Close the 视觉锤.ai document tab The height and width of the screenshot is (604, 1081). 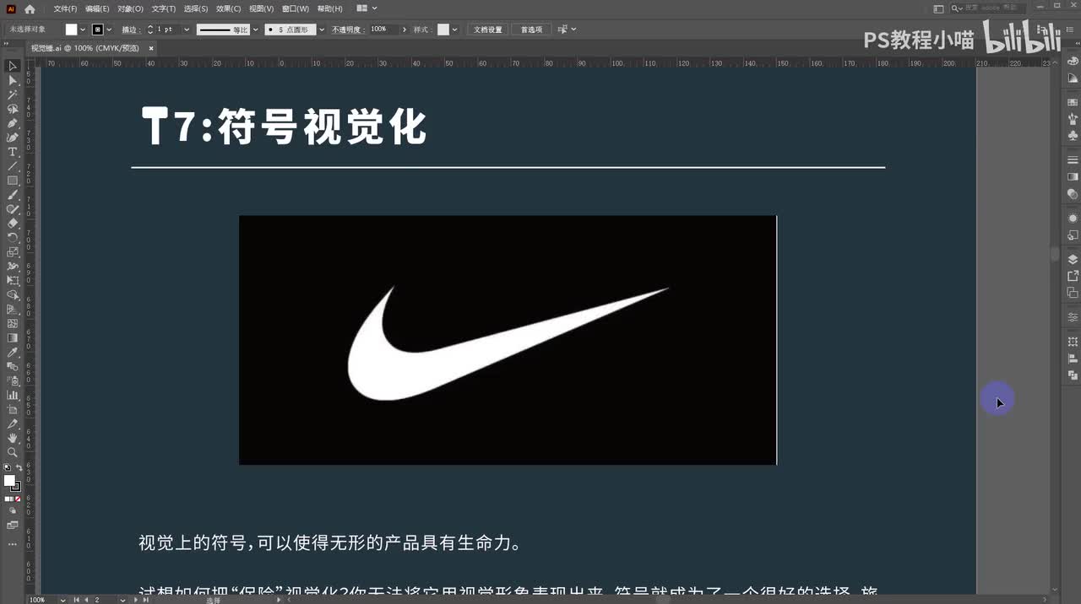(151, 48)
